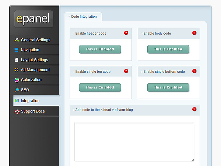Click the General Settings crossed-tools icon

[x=17, y=40]
